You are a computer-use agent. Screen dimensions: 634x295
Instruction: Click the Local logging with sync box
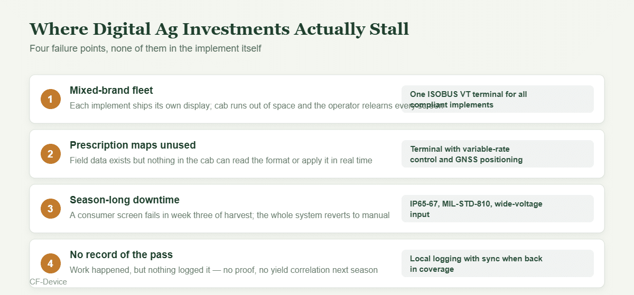498,263
